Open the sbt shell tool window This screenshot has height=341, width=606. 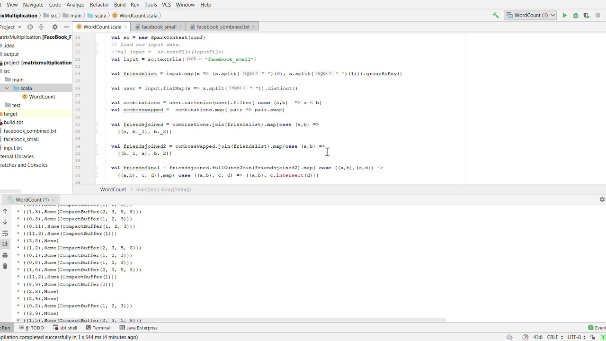(64, 328)
